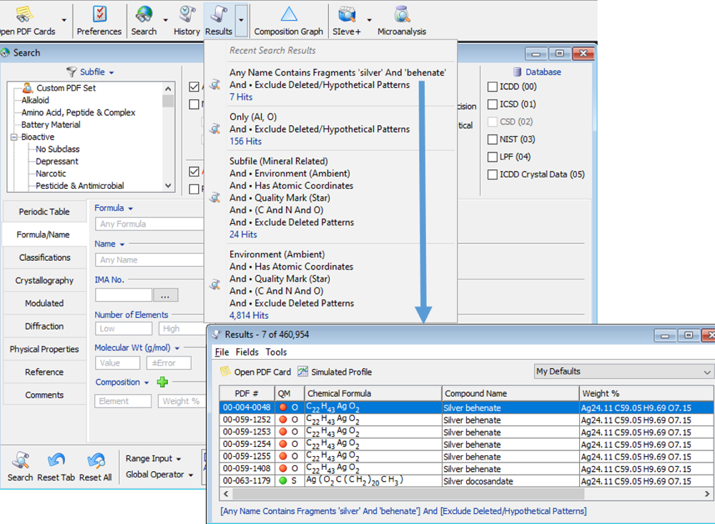Click the Database cylinder icon

517,72
